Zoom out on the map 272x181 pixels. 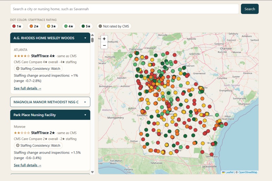tap(104, 46)
